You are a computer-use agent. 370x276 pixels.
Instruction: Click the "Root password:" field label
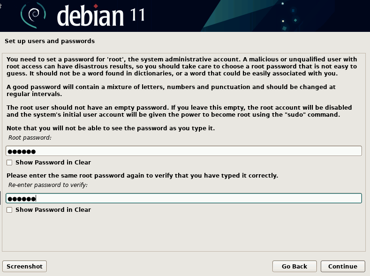pyautogui.click(x=30, y=138)
